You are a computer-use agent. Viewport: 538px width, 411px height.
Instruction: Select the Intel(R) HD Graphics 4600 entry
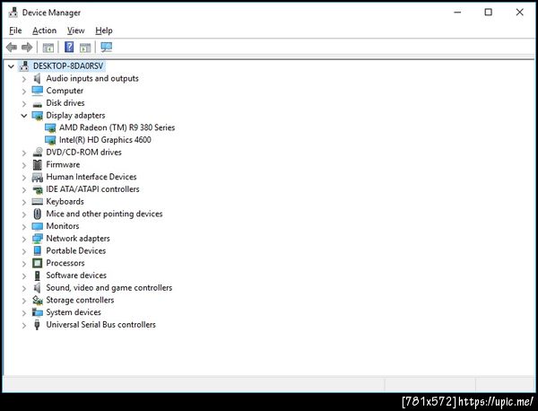point(105,140)
